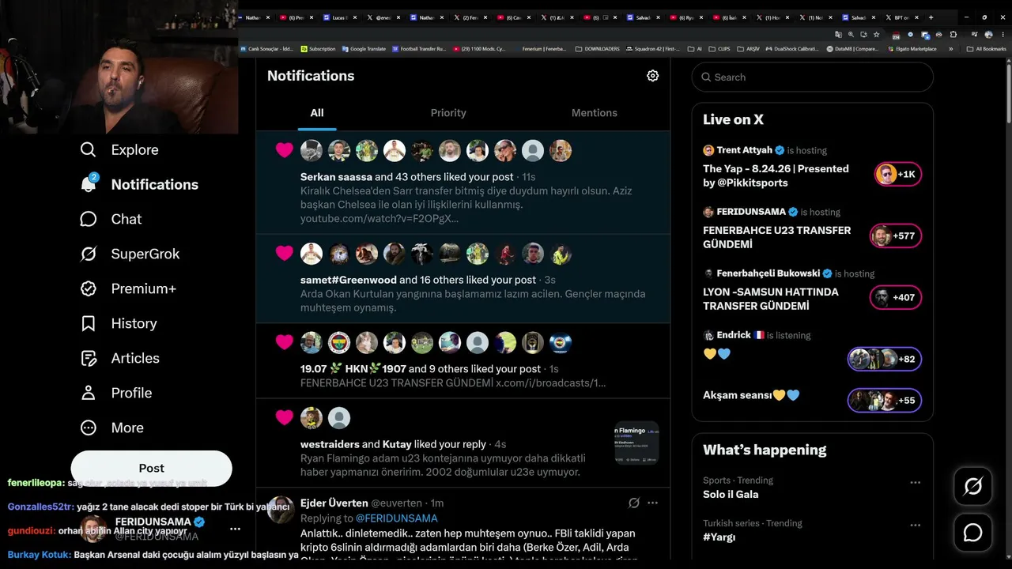1012x569 pixels.
Task: Open more options for #Yargı trend
Action: [x=915, y=525]
